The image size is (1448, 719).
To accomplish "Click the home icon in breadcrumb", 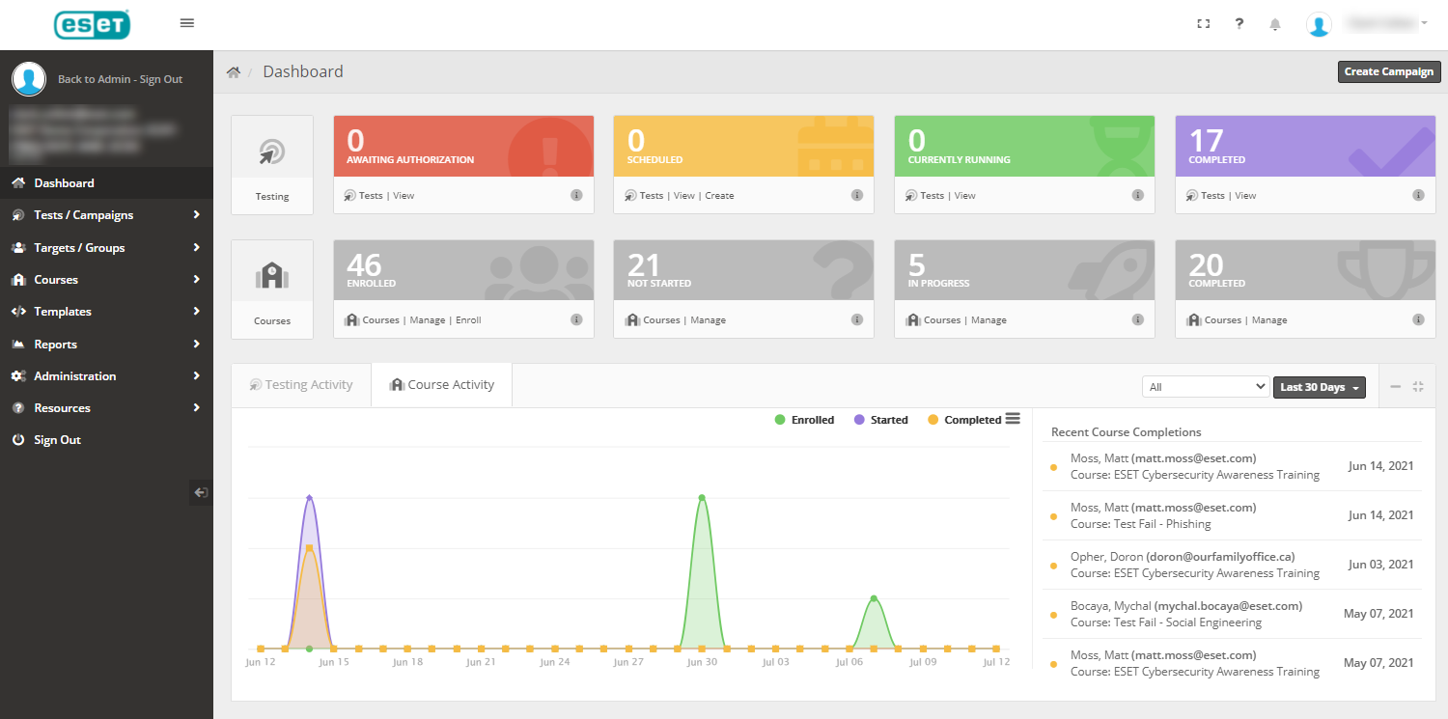I will point(234,72).
